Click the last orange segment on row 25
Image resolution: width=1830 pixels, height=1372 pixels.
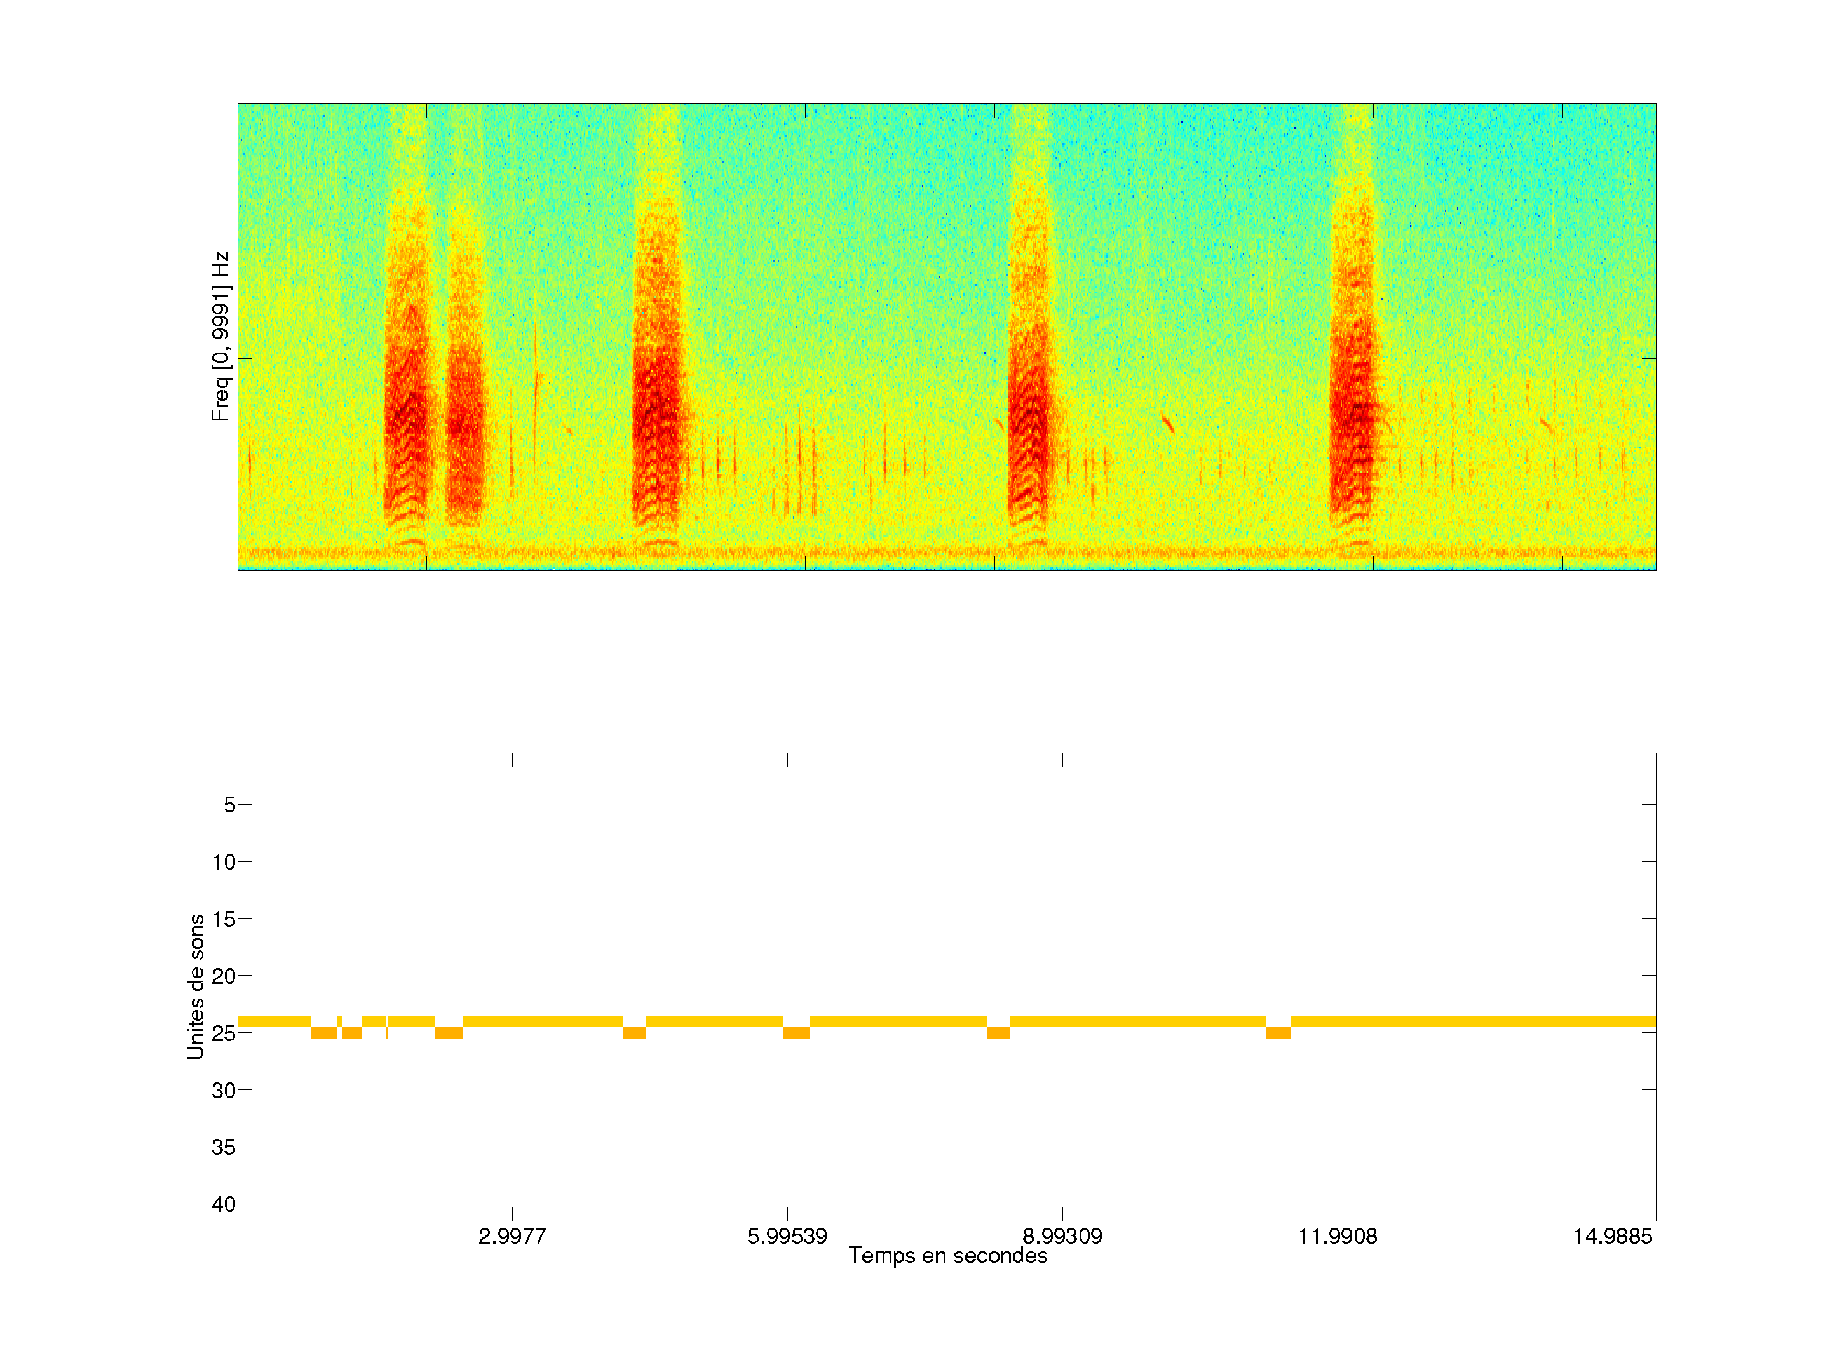pos(1278,1033)
